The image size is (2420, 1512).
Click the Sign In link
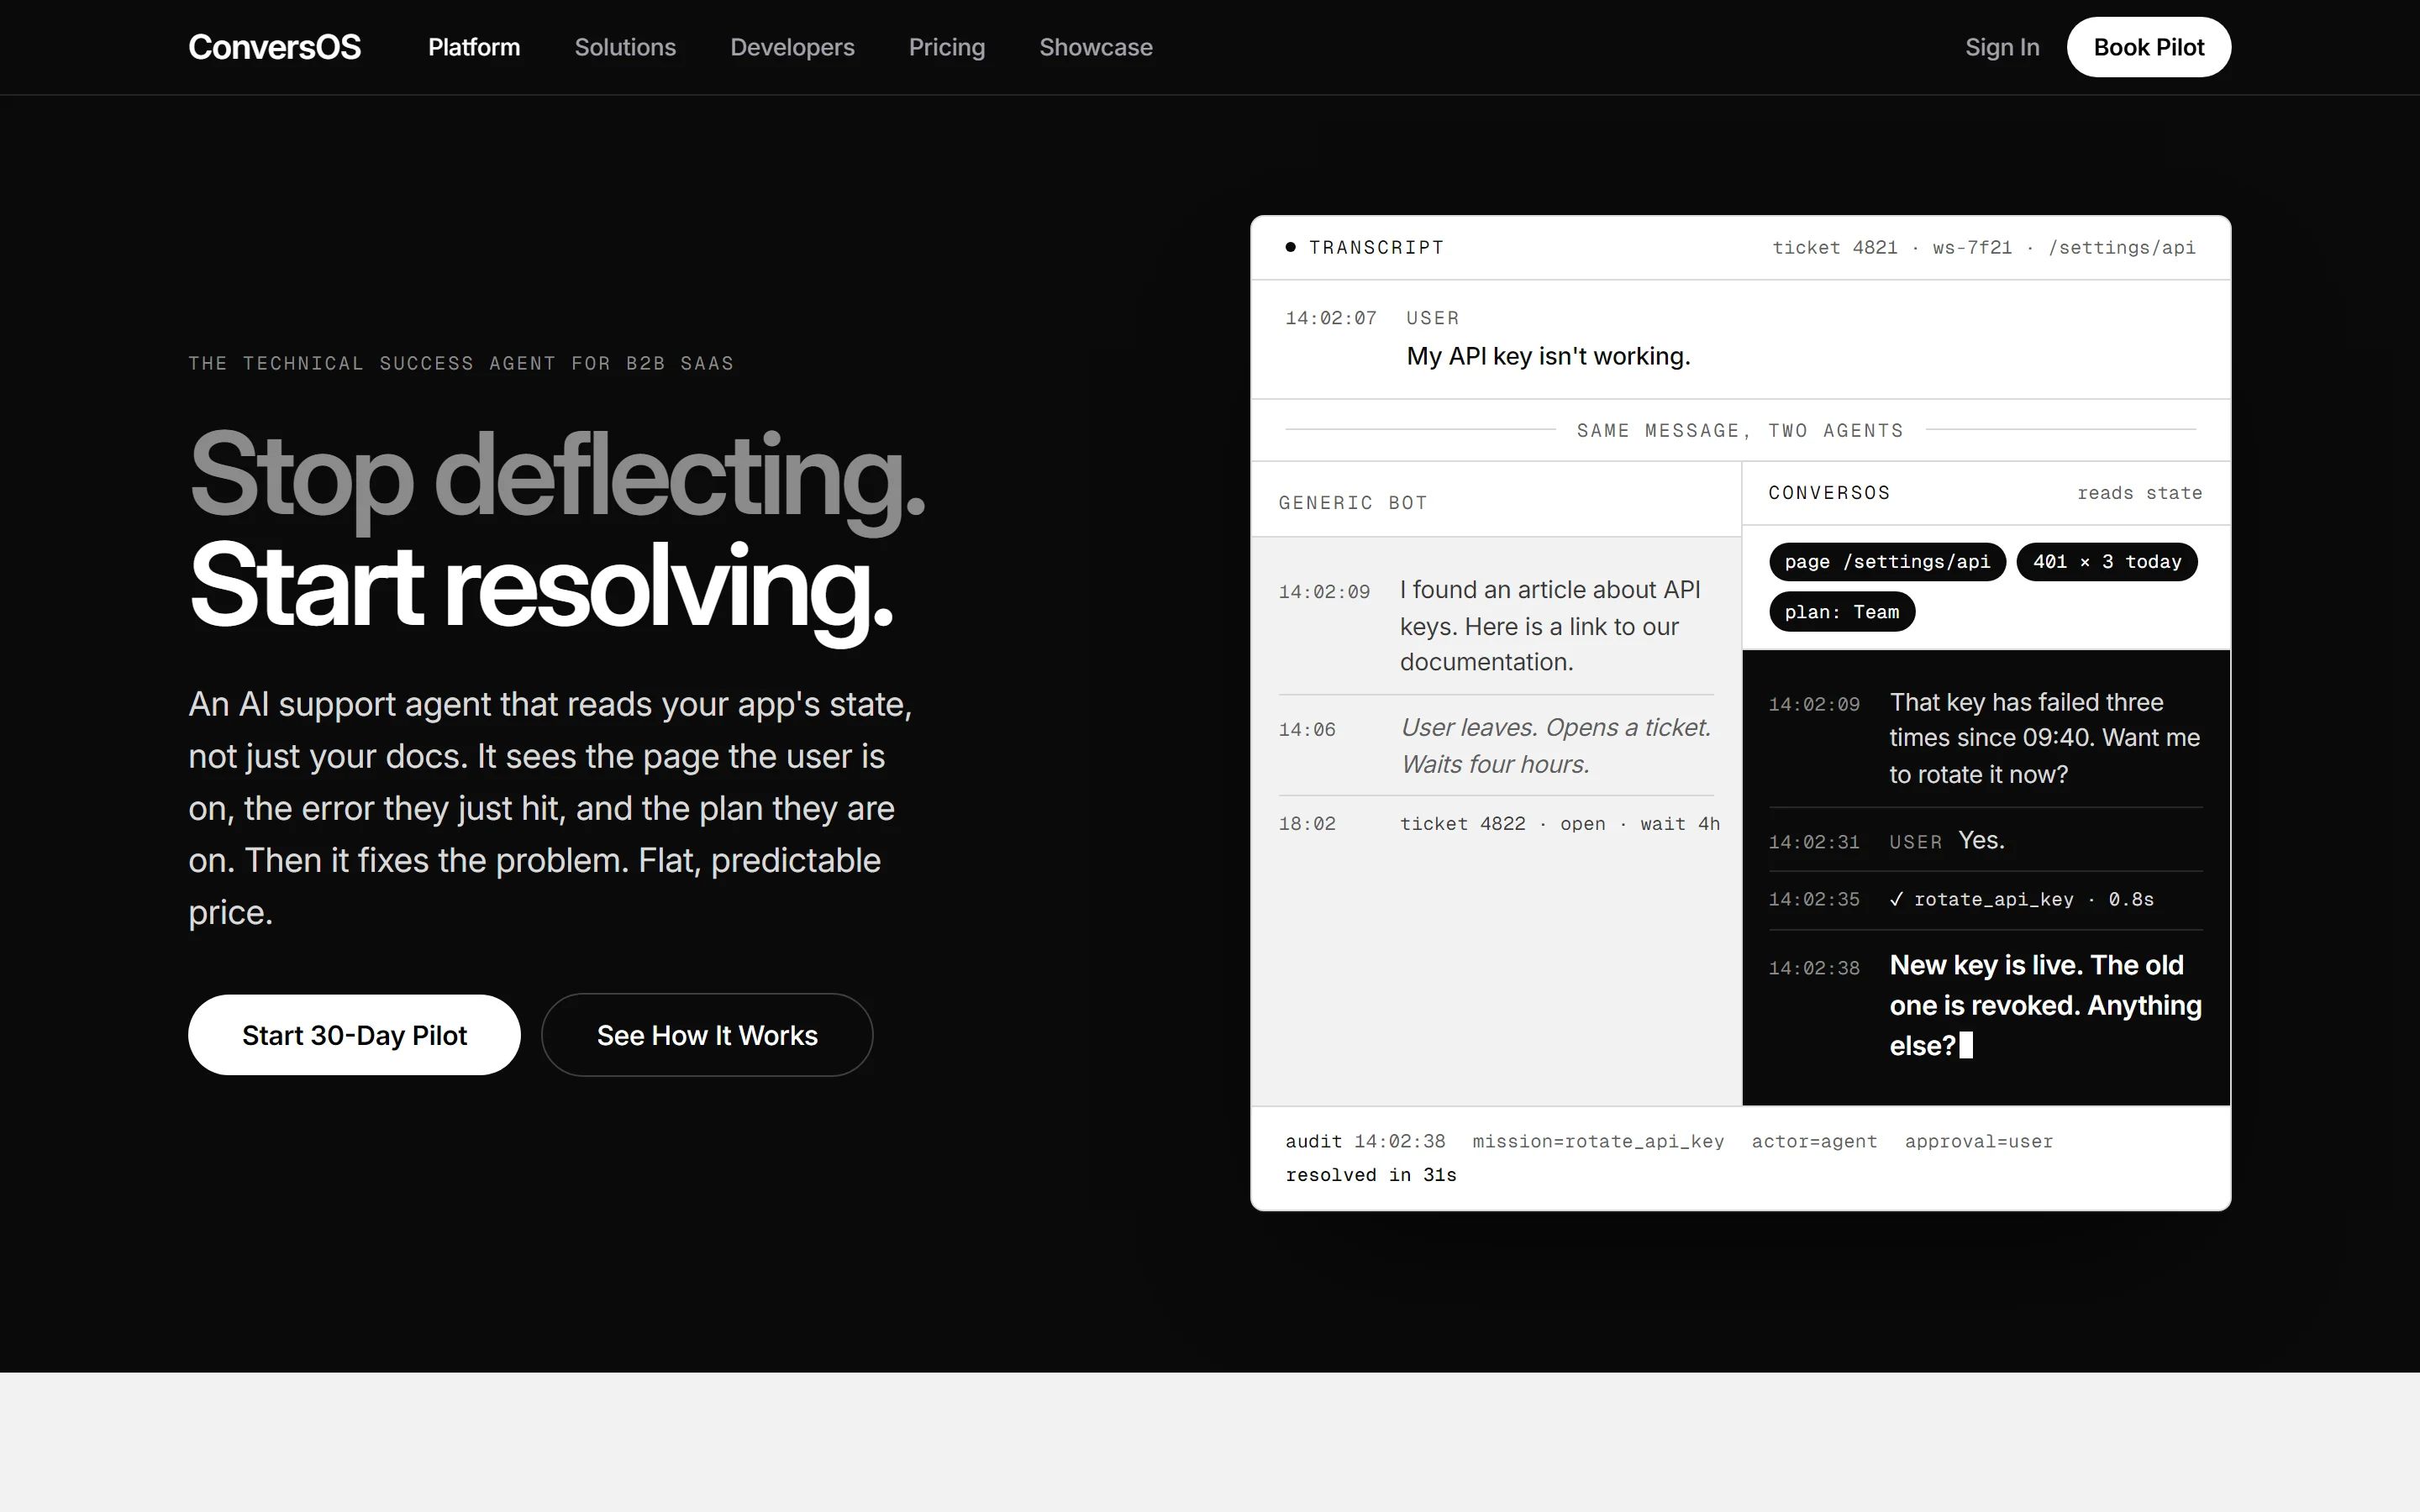pyautogui.click(x=2001, y=47)
